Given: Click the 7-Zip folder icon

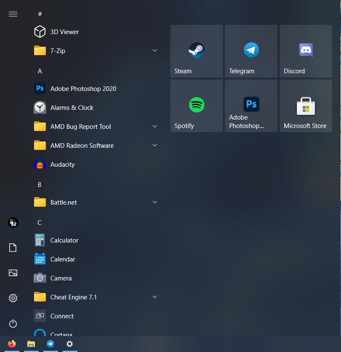Looking at the screenshot, I should pyautogui.click(x=40, y=51).
